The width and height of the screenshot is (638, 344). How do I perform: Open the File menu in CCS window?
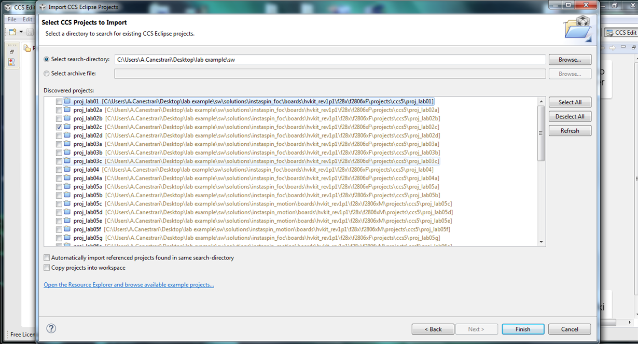point(12,19)
